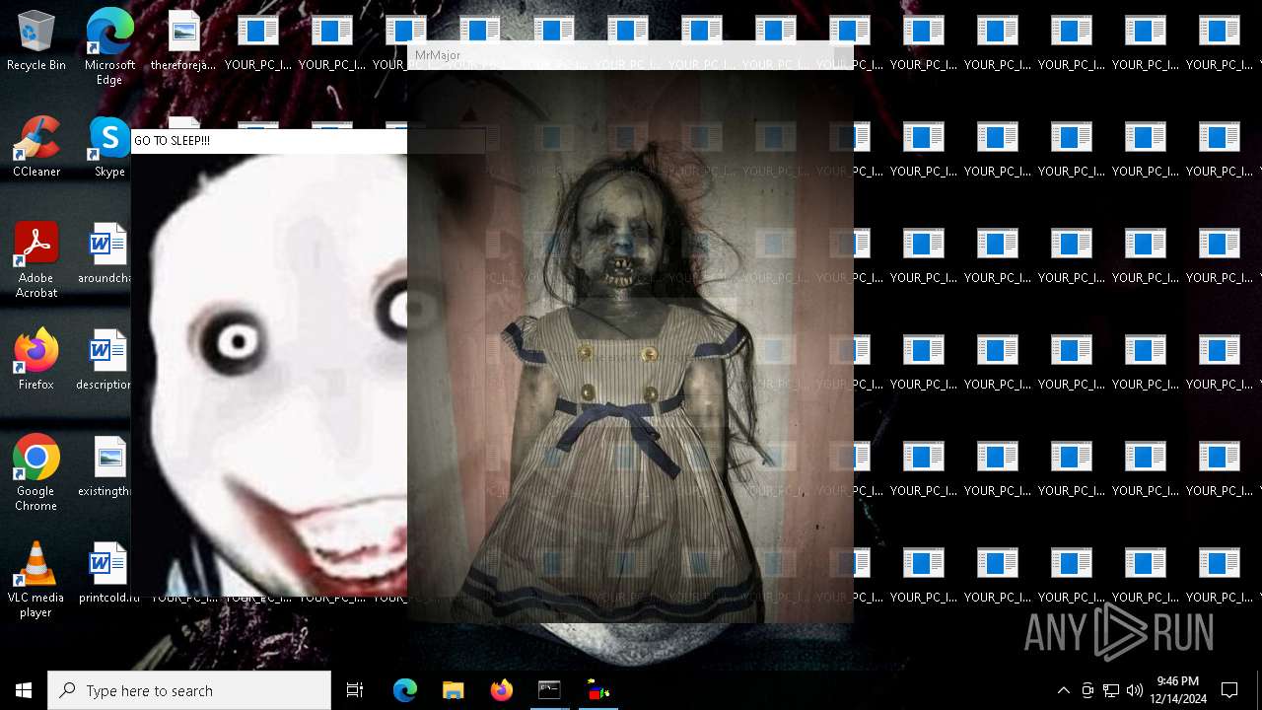Open File Explorer from the taskbar
Viewport: 1262px width, 710px height.
(453, 690)
